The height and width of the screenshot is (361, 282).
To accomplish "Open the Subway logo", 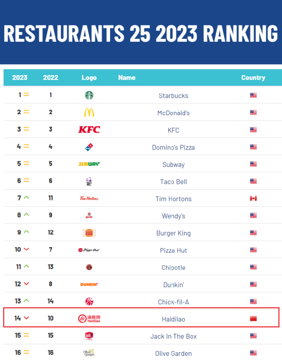I will 89,164.
